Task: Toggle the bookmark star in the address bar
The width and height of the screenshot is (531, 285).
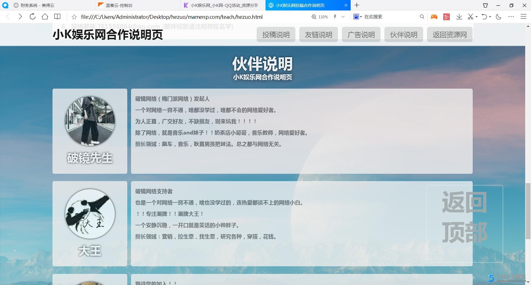Action: (74, 17)
